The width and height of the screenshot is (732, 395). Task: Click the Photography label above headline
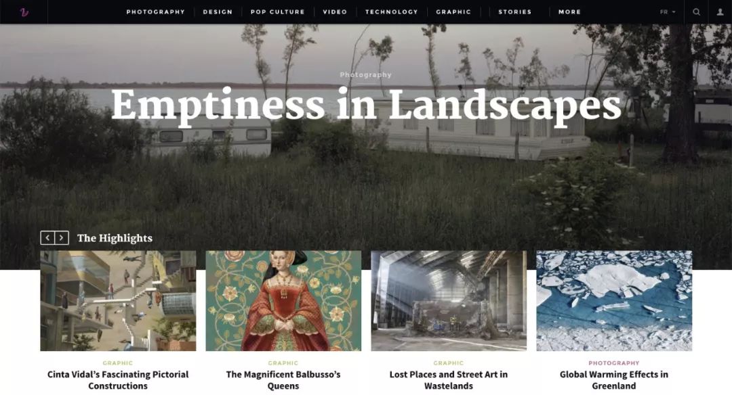[x=365, y=74]
